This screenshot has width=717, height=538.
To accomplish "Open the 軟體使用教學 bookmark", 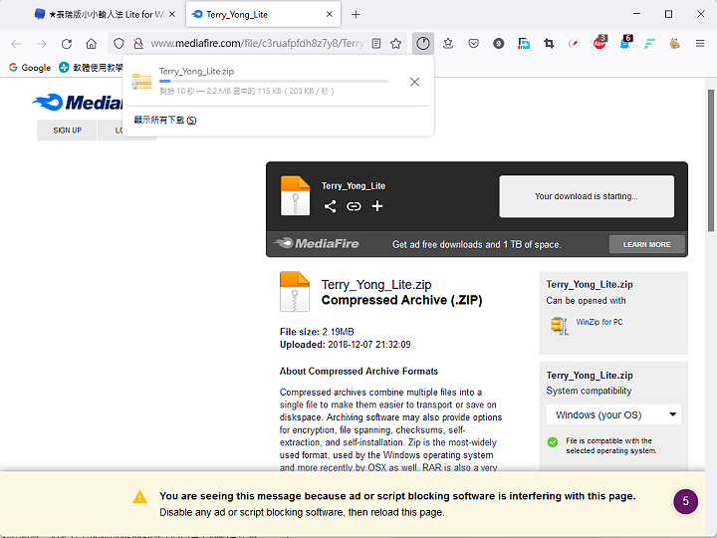I will (91, 68).
